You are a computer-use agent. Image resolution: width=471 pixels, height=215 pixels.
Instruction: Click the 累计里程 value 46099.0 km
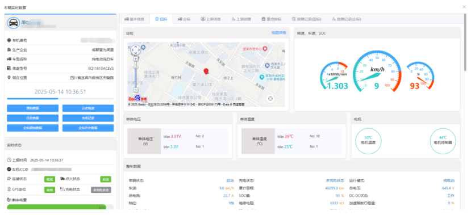[x=334, y=188]
